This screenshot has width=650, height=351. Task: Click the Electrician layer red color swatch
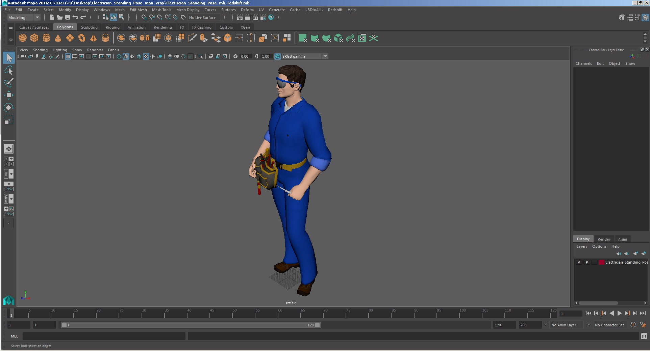click(x=601, y=262)
